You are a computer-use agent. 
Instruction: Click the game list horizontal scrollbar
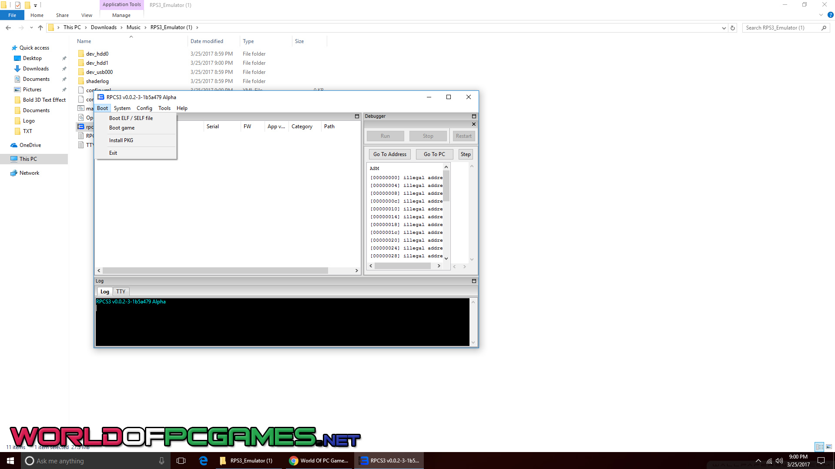tap(215, 271)
